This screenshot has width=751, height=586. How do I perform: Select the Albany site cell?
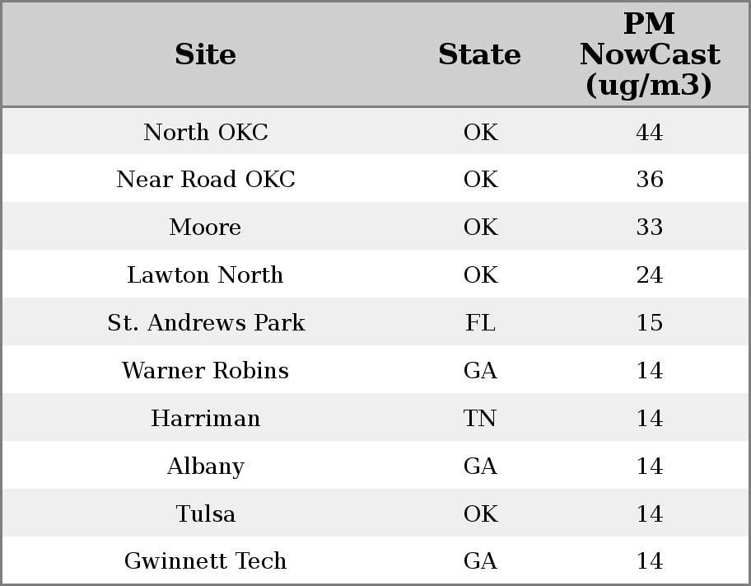pos(206,466)
